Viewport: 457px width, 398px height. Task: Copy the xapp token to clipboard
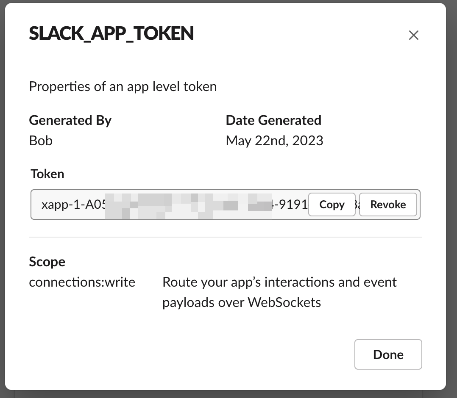pyautogui.click(x=332, y=205)
